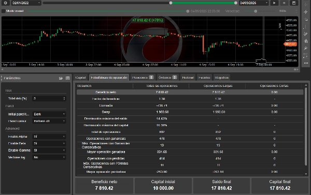The height and width of the screenshot is (195, 311).
Task: Select the Beneficio neto row label
Action: tap(106, 92)
